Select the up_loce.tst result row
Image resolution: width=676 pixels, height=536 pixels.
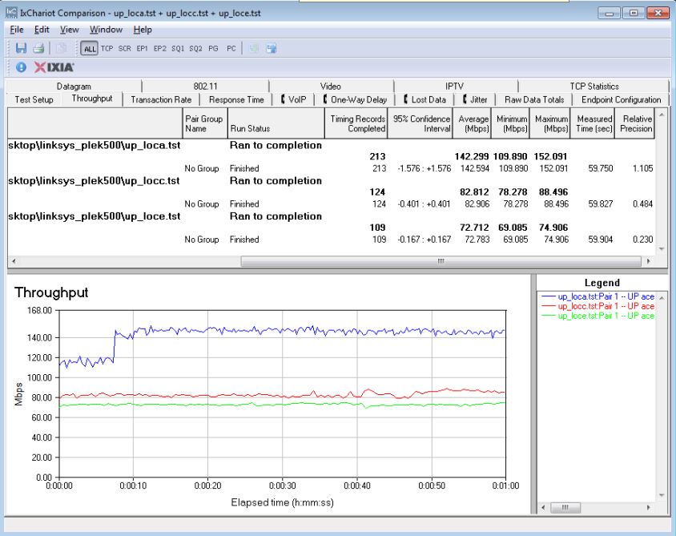(331, 216)
